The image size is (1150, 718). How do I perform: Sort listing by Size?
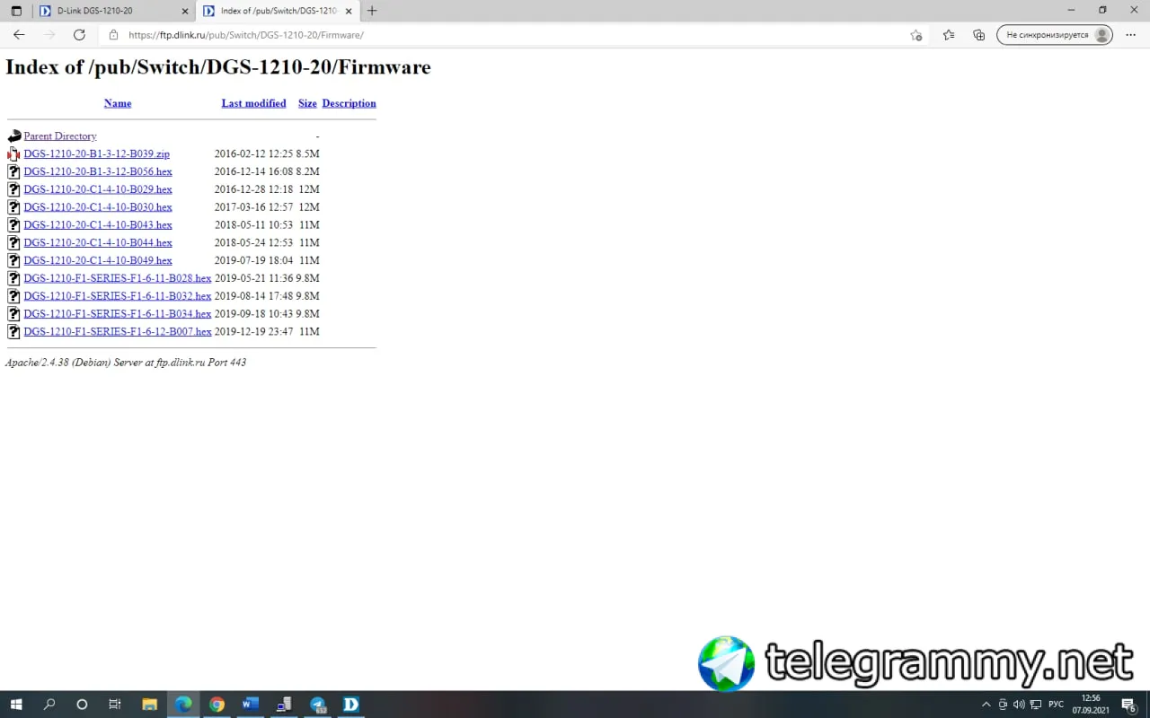(x=307, y=103)
